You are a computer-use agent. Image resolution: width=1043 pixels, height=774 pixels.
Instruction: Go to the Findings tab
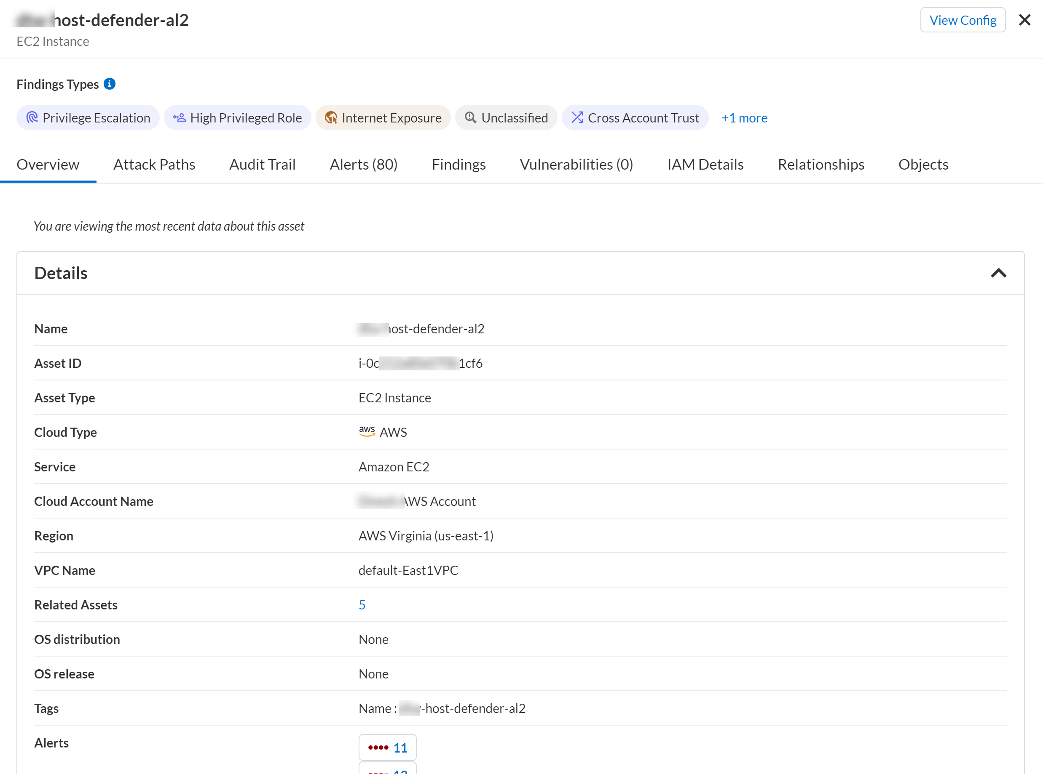coord(458,165)
